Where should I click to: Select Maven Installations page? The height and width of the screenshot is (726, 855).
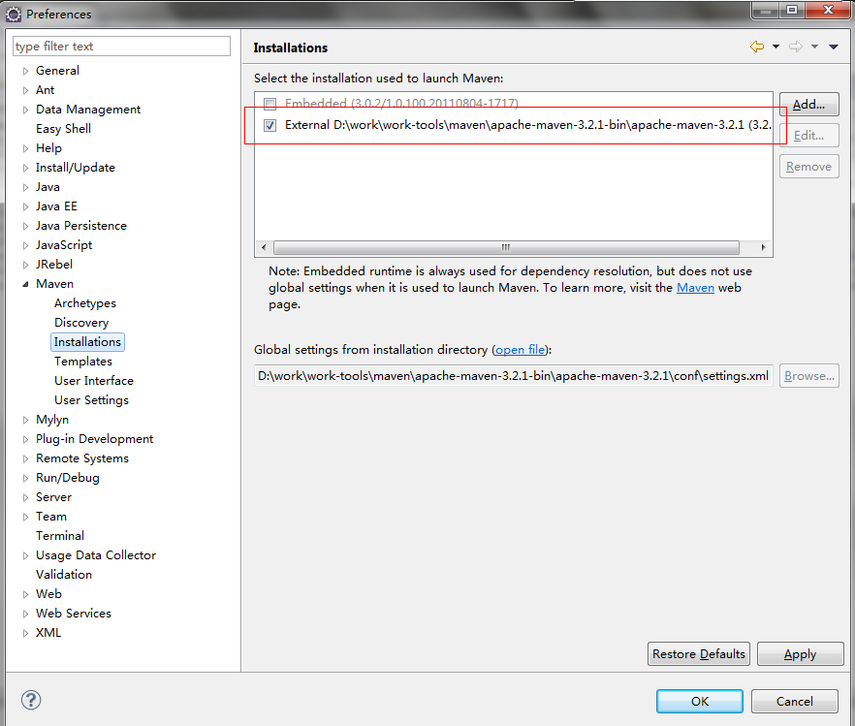coord(87,342)
